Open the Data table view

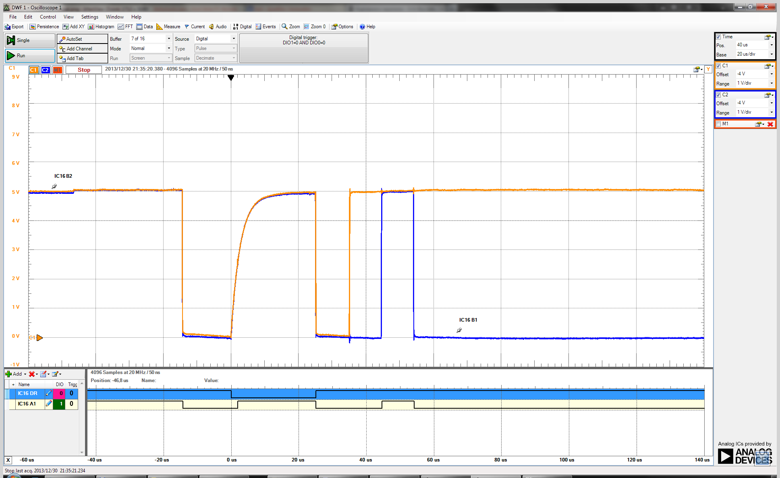coord(145,27)
